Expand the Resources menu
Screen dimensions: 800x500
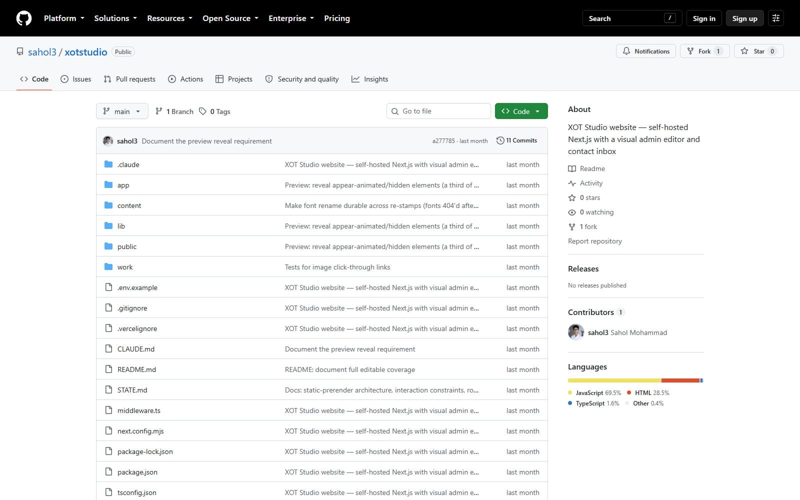(169, 18)
